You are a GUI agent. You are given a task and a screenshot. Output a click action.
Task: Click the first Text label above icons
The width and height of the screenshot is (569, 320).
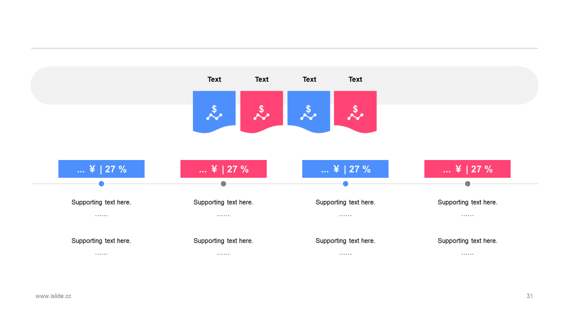pyautogui.click(x=214, y=79)
